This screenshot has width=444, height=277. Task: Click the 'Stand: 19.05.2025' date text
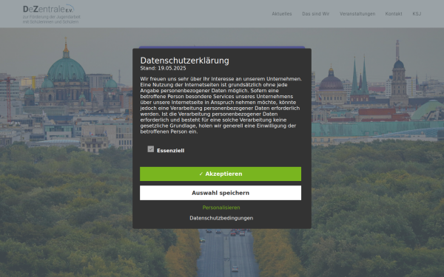tap(163, 68)
